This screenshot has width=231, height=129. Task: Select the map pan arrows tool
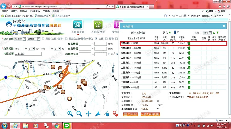[88, 114]
